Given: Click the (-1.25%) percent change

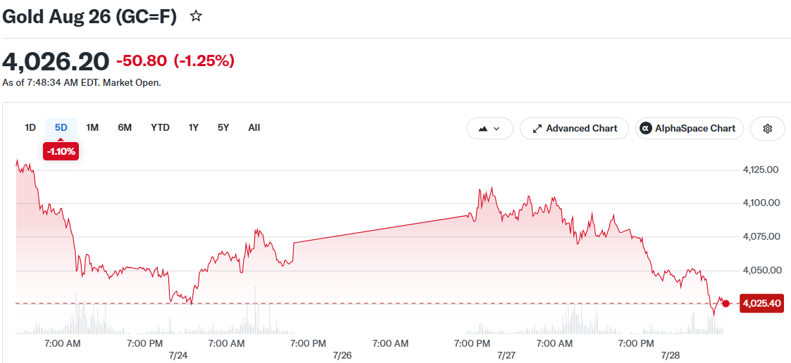Looking at the screenshot, I should point(204,61).
